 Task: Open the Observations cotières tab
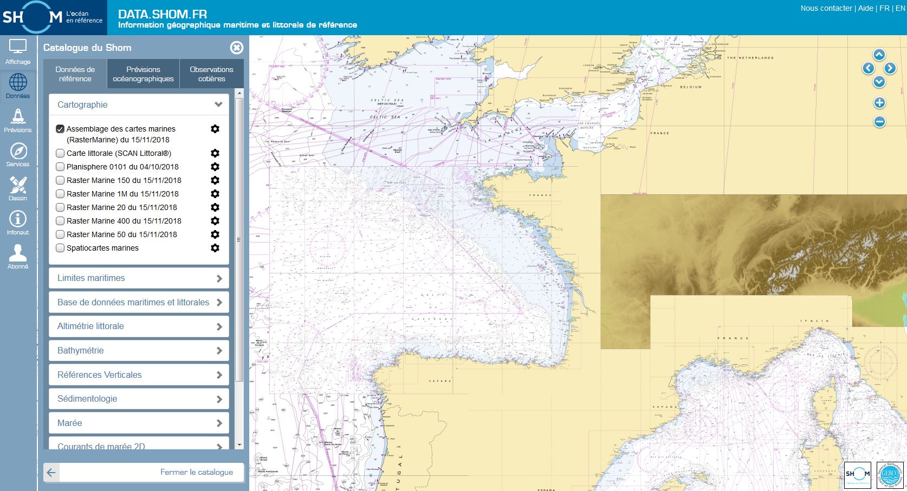(211, 74)
